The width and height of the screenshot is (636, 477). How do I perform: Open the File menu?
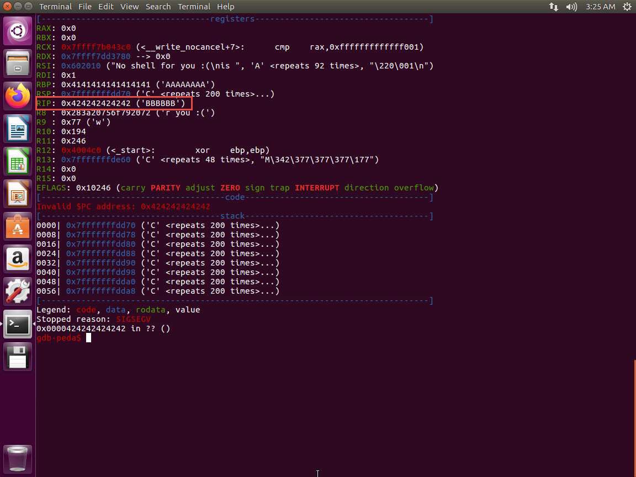coord(84,7)
